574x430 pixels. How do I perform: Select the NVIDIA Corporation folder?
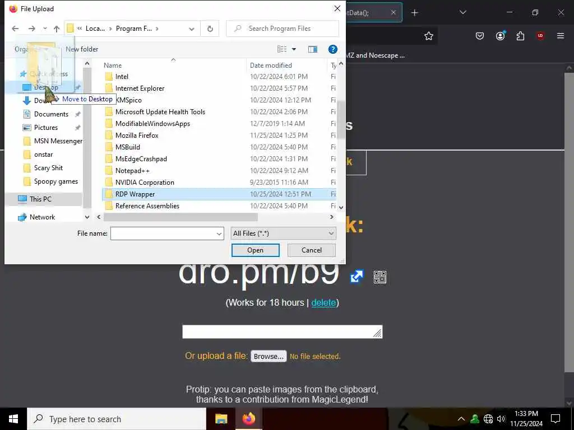(x=145, y=182)
